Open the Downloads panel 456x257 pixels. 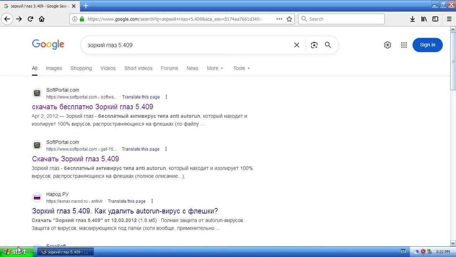[x=413, y=19]
